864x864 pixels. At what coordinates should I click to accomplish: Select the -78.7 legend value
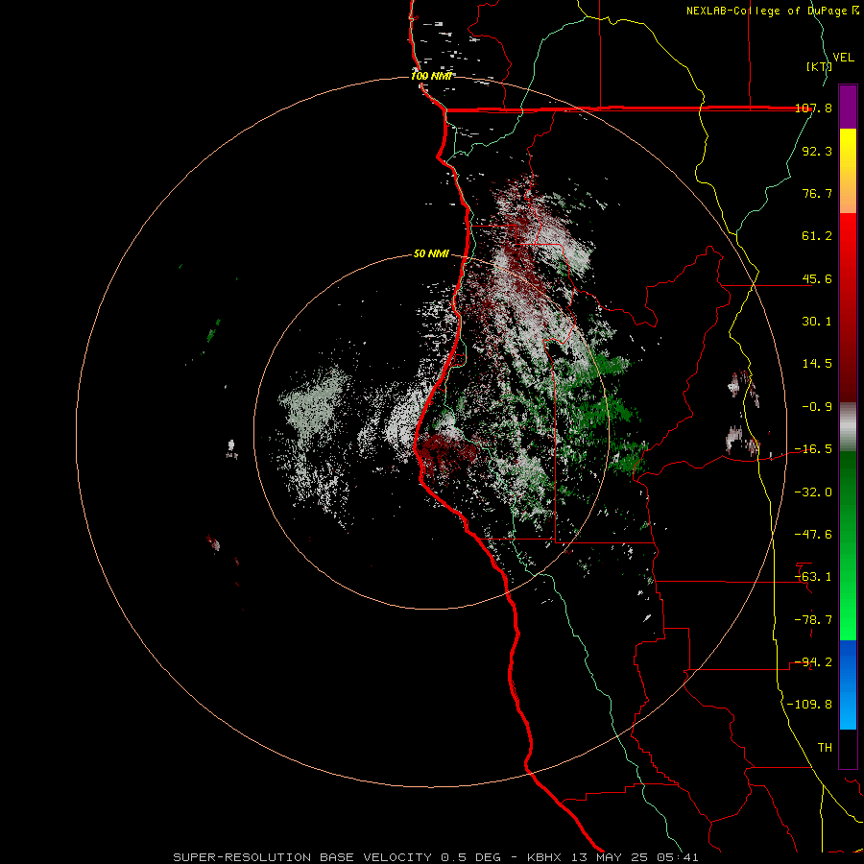(x=813, y=620)
